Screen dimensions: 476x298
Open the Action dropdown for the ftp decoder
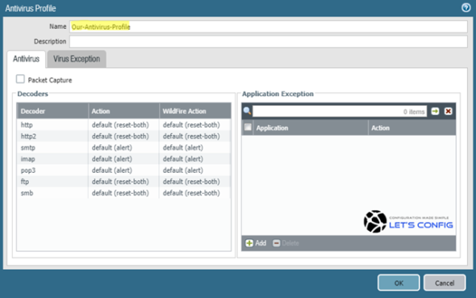pyautogui.click(x=124, y=182)
